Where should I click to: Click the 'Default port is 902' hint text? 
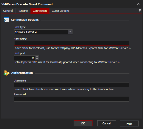pyautogui.click(x=67, y=62)
